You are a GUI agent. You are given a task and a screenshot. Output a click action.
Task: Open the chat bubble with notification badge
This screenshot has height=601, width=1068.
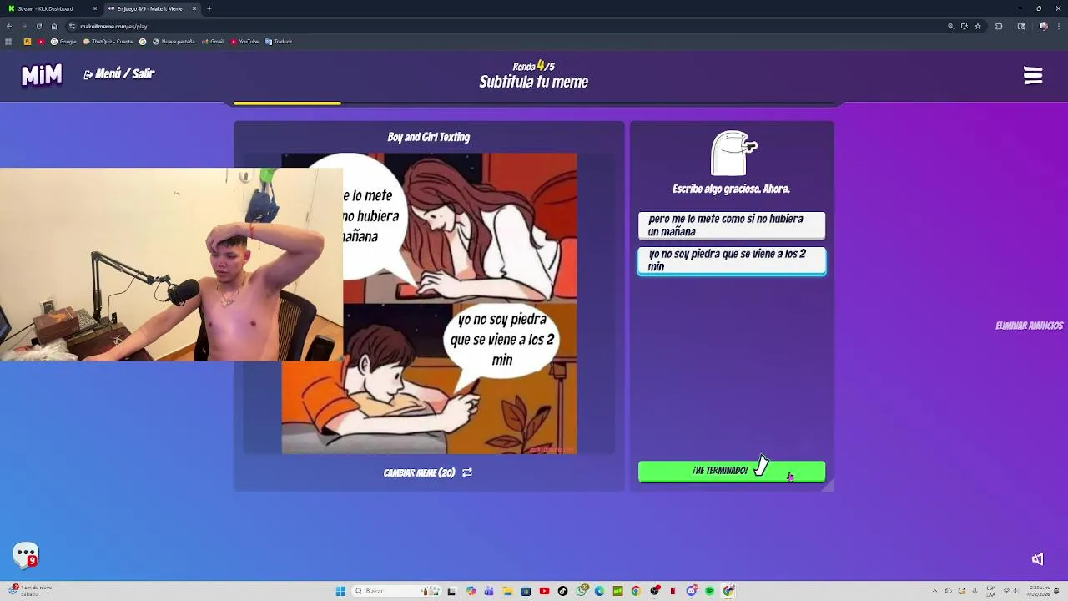tap(26, 554)
